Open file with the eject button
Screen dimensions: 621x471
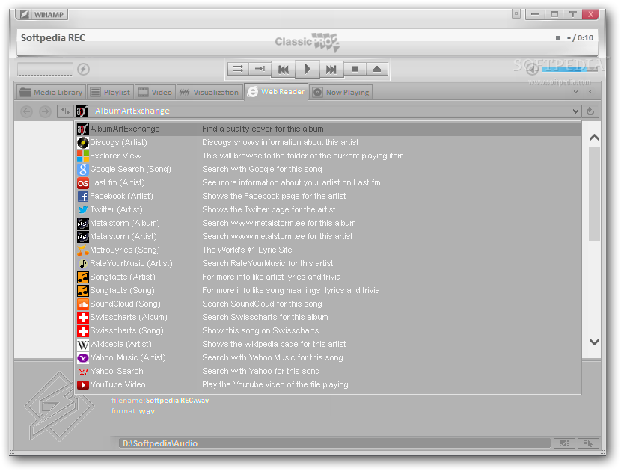[376, 69]
